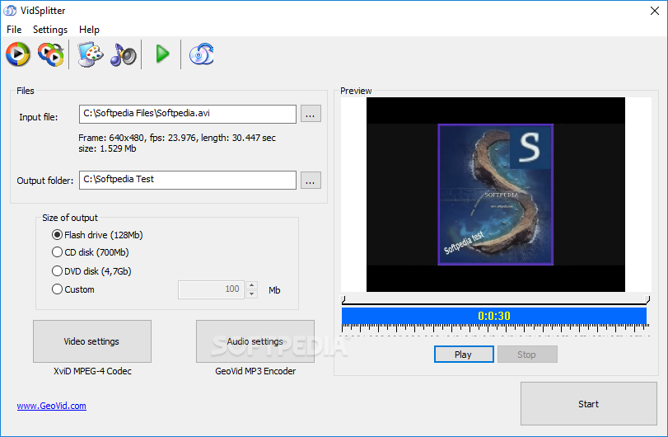
Task: Browse for the input file with the ... button
Action: click(311, 114)
